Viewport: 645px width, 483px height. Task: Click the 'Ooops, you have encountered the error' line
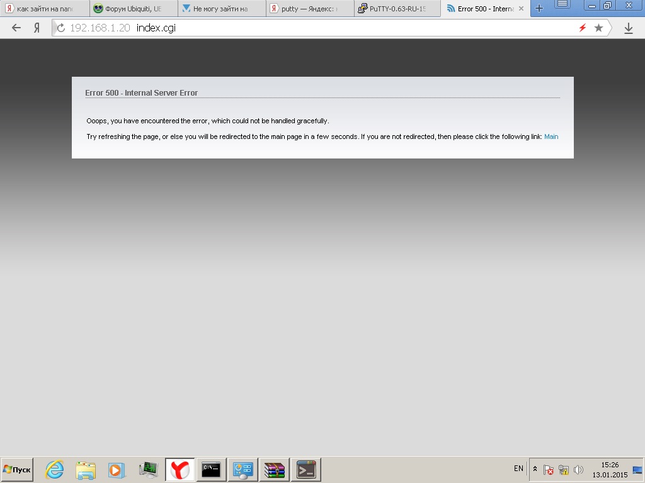point(208,121)
